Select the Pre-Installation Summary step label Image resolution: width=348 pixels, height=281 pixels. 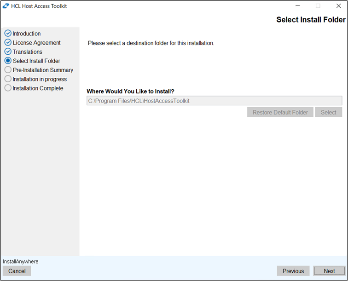coord(43,70)
